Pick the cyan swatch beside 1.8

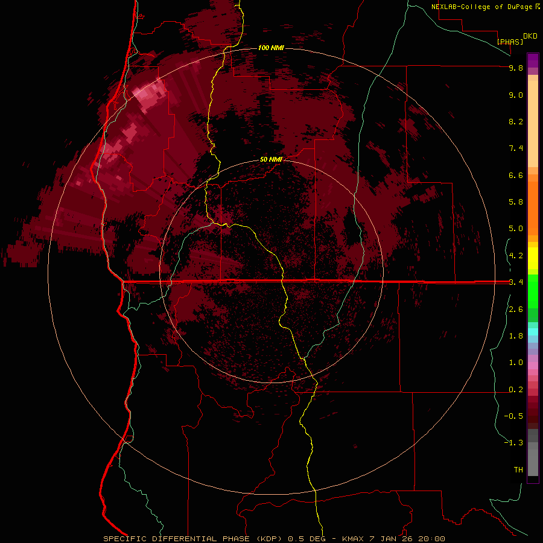[533, 331]
